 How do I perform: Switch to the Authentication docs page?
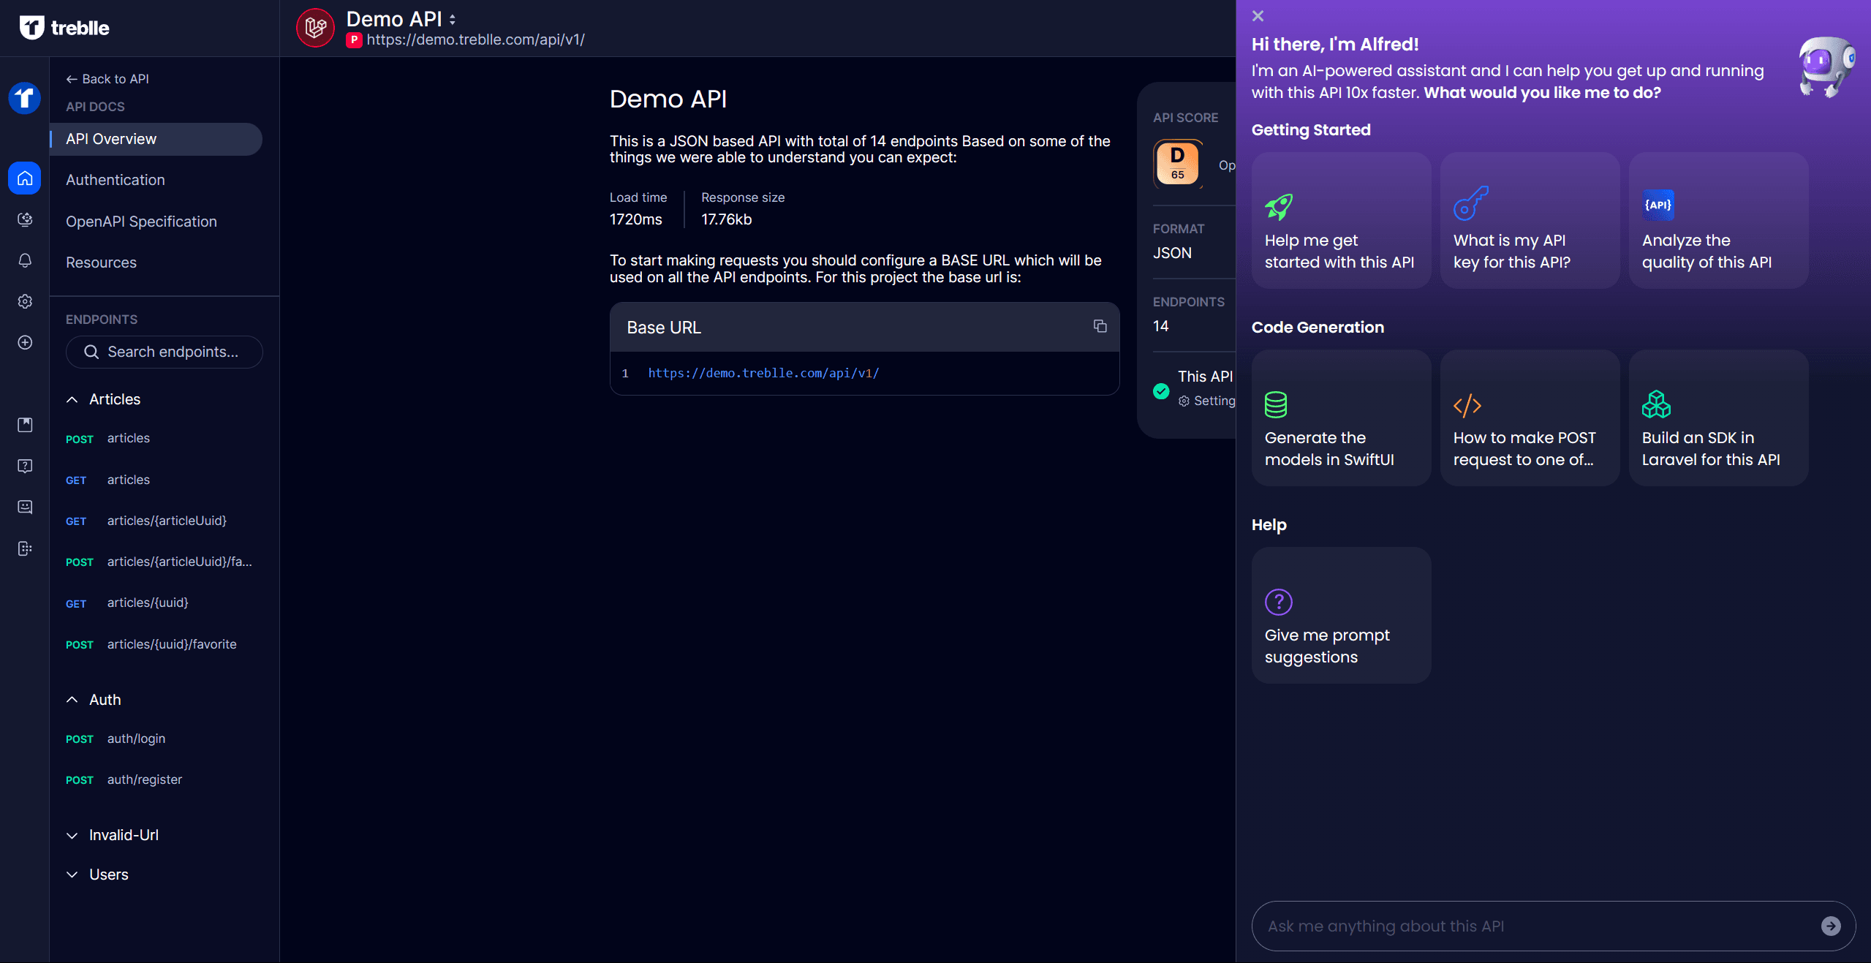(x=115, y=180)
